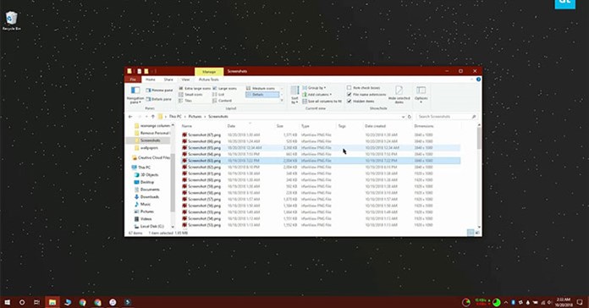Toggle the Details pane
This screenshot has width=589, height=308.
point(158,99)
